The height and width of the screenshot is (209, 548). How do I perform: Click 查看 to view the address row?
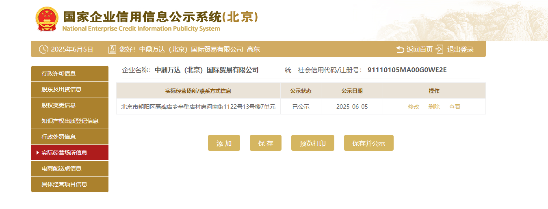coord(455,107)
